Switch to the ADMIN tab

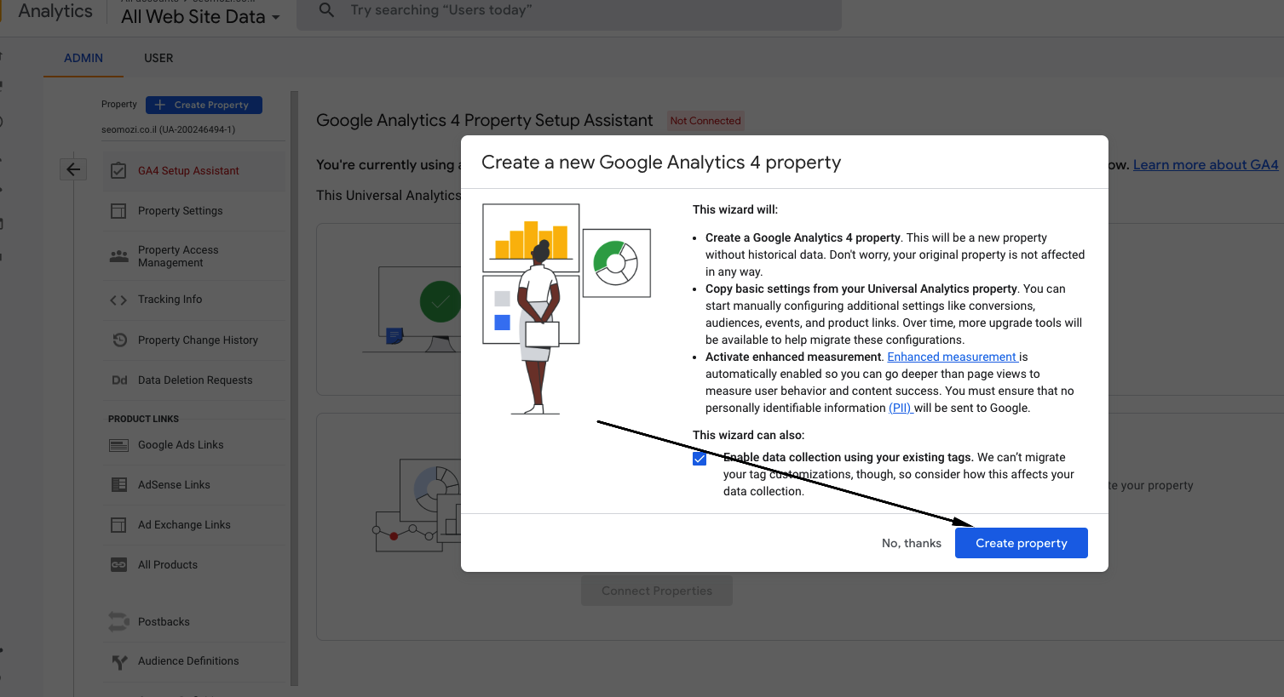pos(83,58)
